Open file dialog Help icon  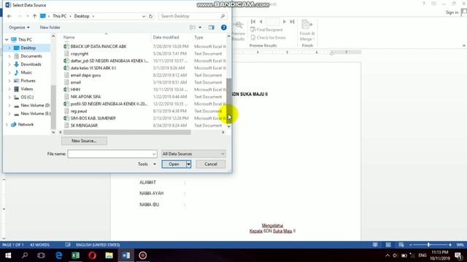pos(224,28)
